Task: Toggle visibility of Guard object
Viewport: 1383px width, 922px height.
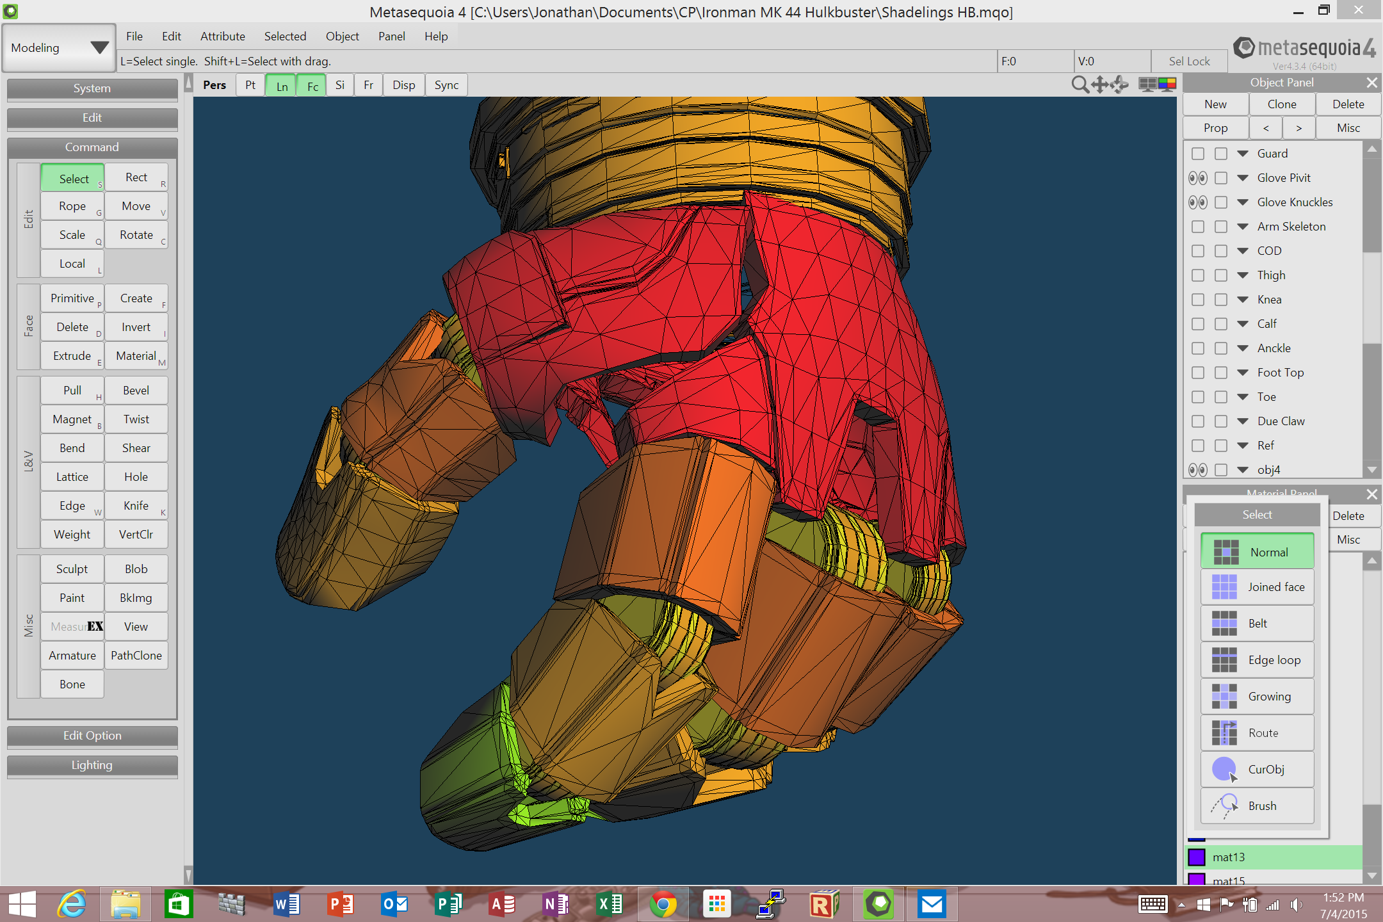Action: click(x=1198, y=154)
